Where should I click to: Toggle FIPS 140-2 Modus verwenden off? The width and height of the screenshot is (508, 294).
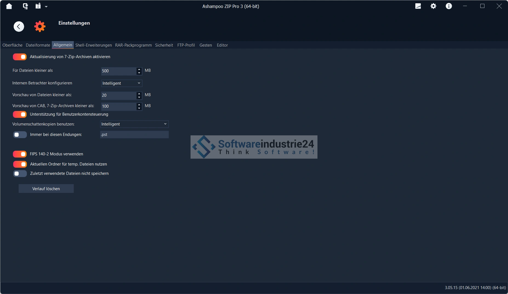click(x=20, y=154)
